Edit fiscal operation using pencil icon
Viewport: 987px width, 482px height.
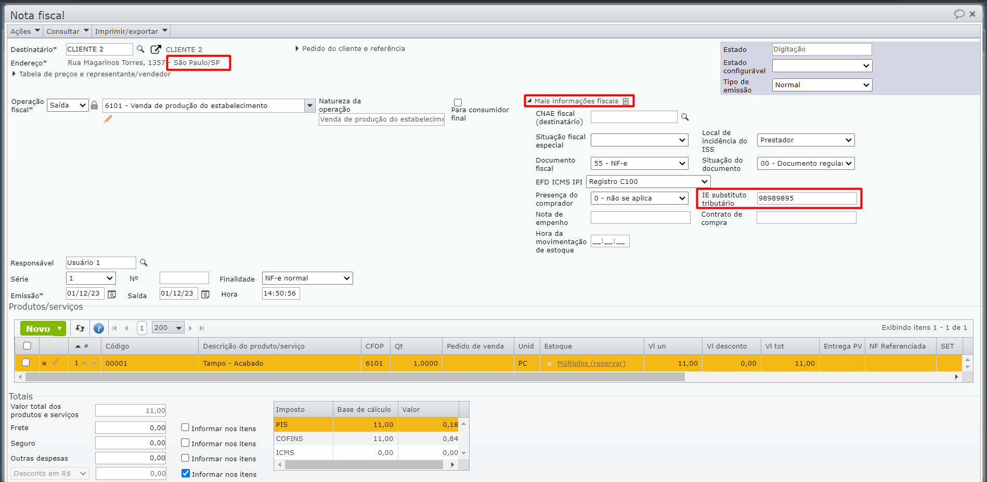tap(108, 119)
